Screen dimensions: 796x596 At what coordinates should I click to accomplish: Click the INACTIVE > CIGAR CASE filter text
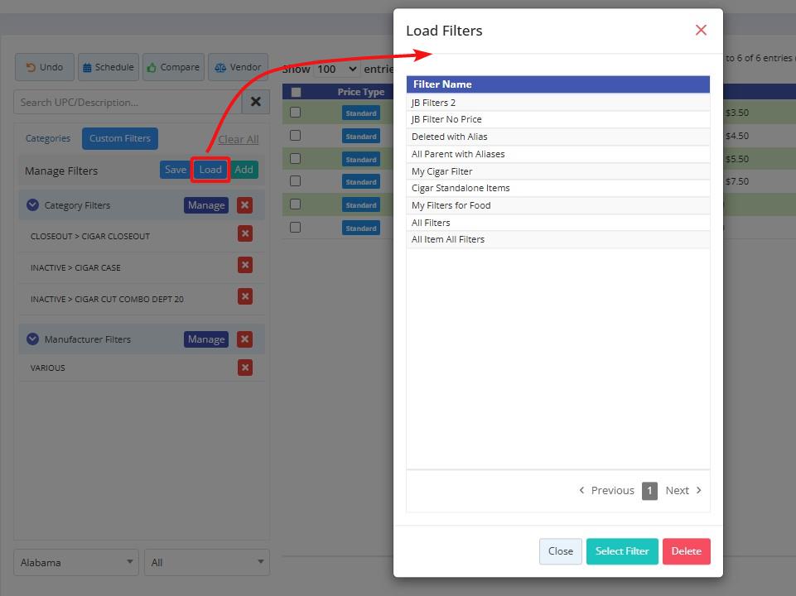[x=75, y=268]
